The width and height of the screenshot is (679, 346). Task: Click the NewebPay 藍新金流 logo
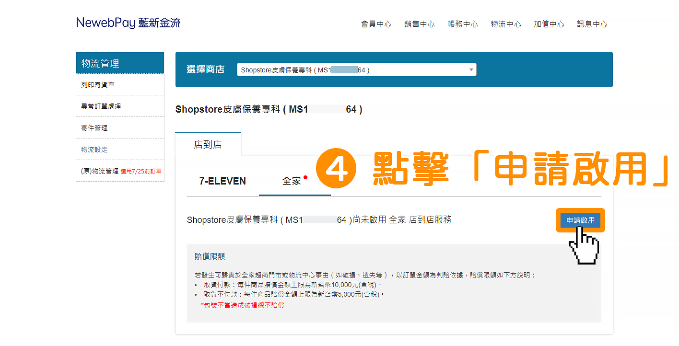point(128,22)
